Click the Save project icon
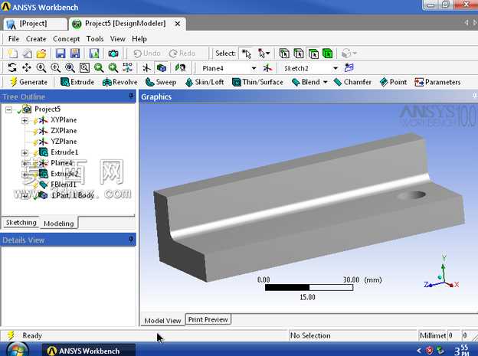The width and height of the screenshot is (478, 356). (x=61, y=54)
